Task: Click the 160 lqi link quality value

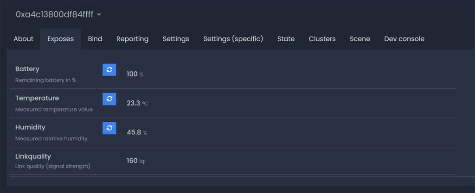Action: [136, 161]
